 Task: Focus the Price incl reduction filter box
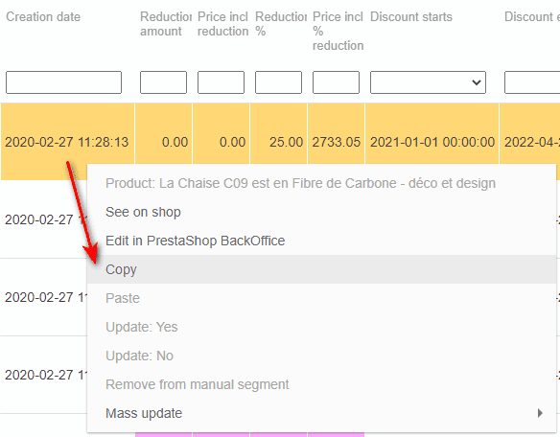221,82
